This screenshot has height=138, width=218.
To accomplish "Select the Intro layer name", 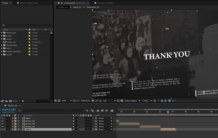I will (x=28, y=118).
